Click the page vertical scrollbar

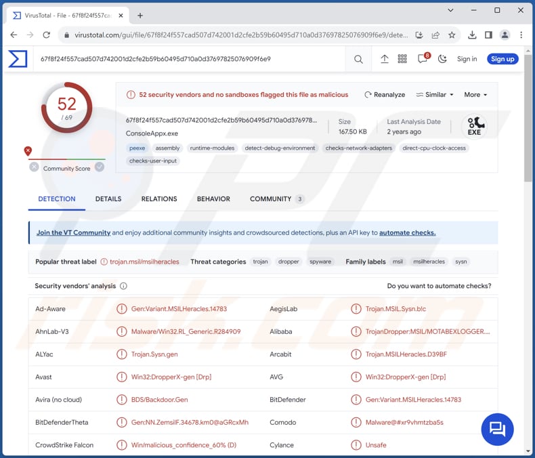click(528, 118)
